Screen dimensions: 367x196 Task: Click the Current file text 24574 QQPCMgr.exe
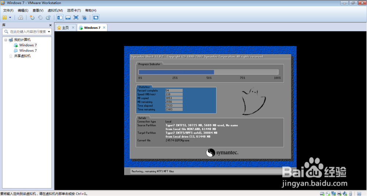coord(177,140)
